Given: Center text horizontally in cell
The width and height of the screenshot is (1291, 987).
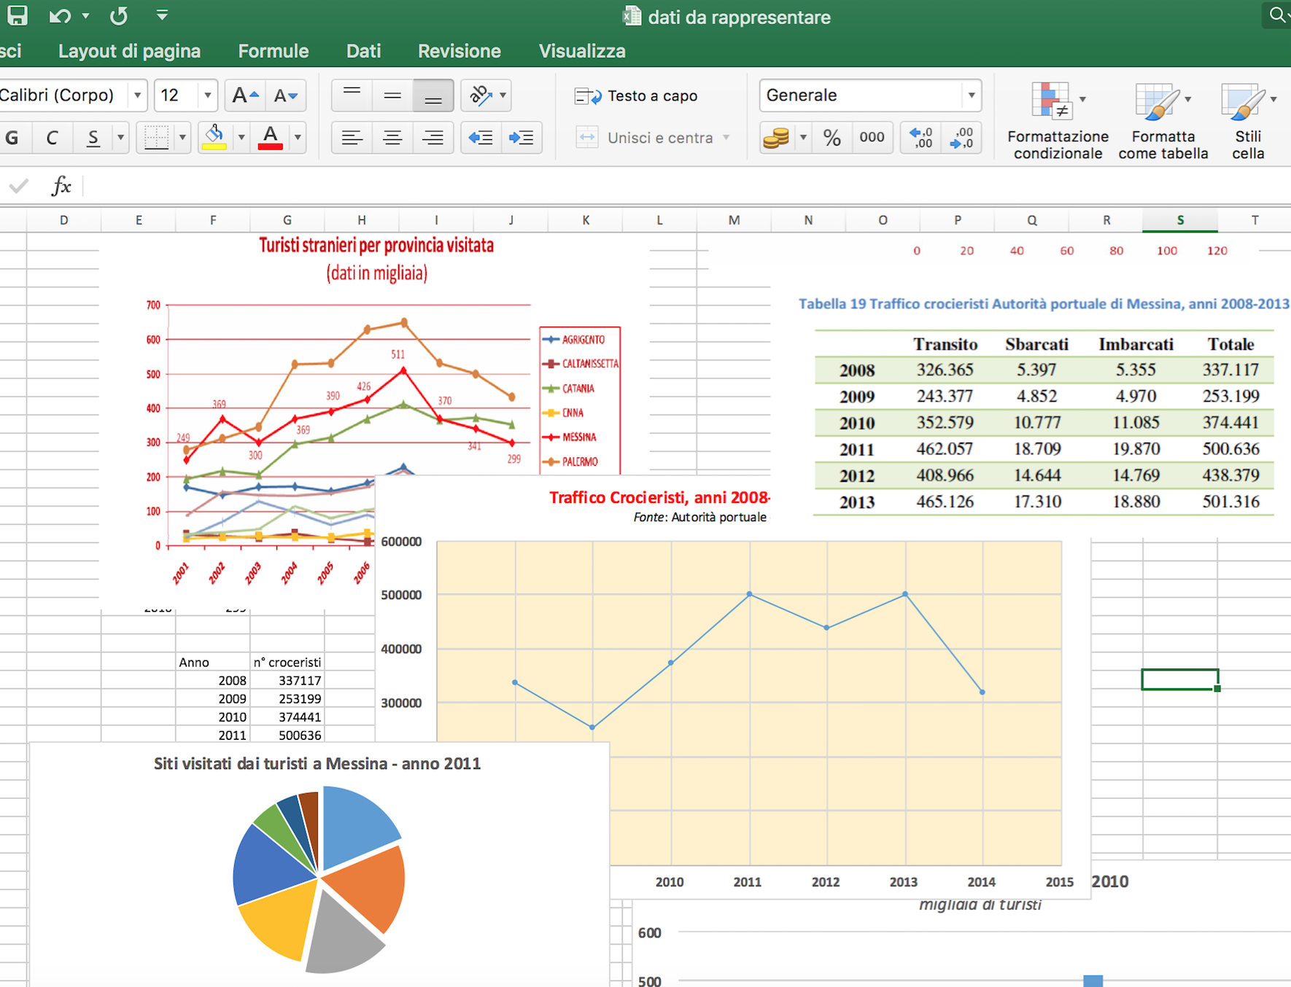Looking at the screenshot, I should click(x=392, y=138).
